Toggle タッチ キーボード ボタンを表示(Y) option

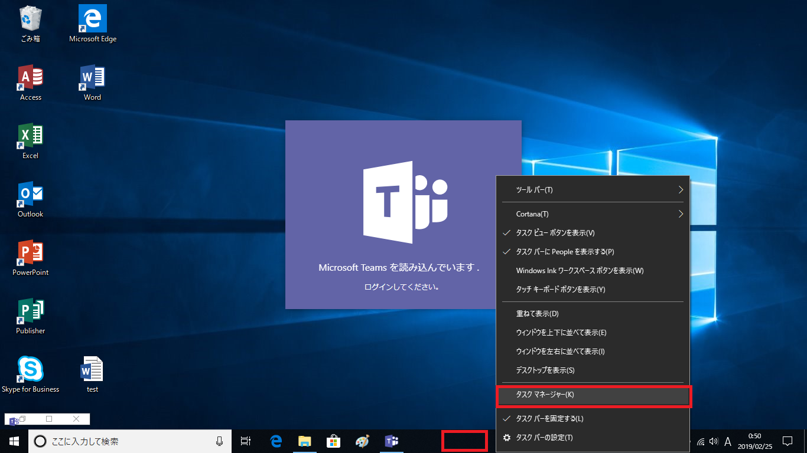[x=593, y=290]
